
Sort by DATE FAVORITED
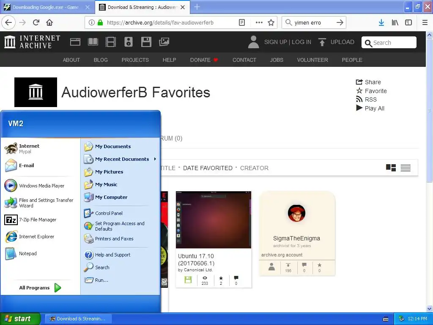pos(208,168)
